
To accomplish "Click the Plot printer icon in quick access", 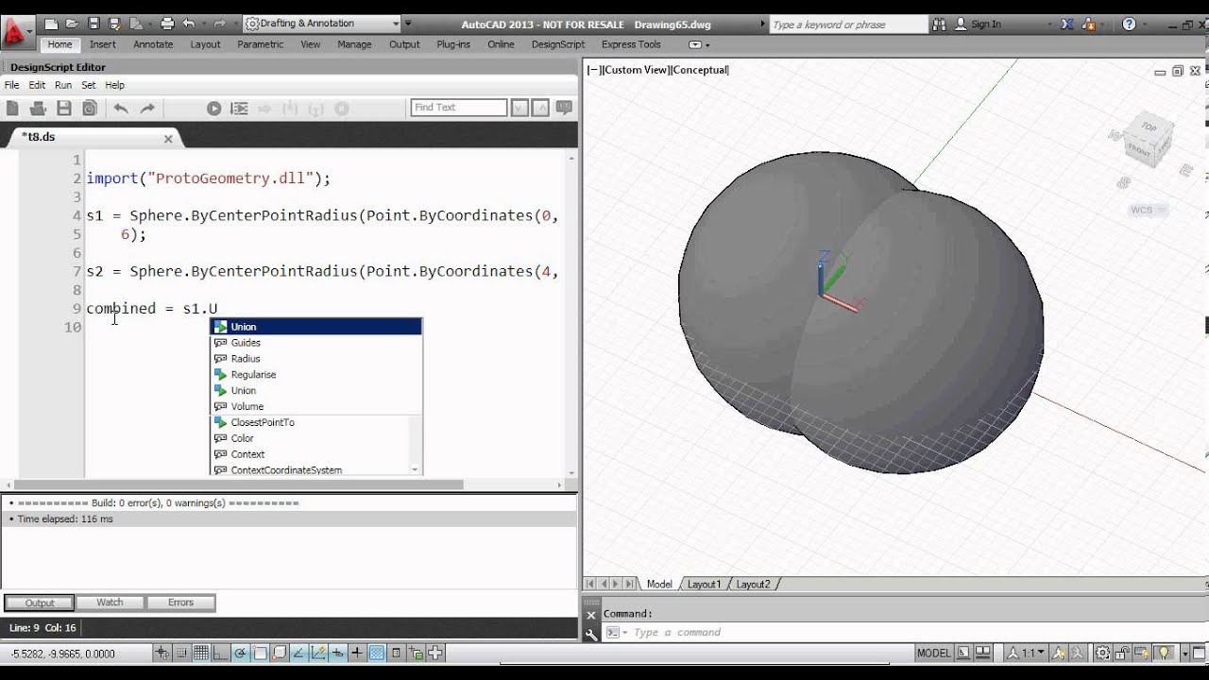I will pyautogui.click(x=167, y=24).
